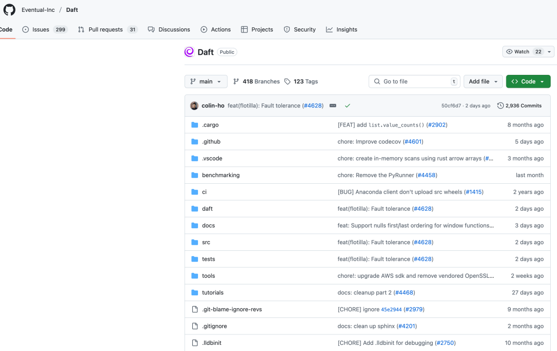Open 'feat: Support nulls first/last ordering' commit
This screenshot has width=557, height=351.
[416, 226]
